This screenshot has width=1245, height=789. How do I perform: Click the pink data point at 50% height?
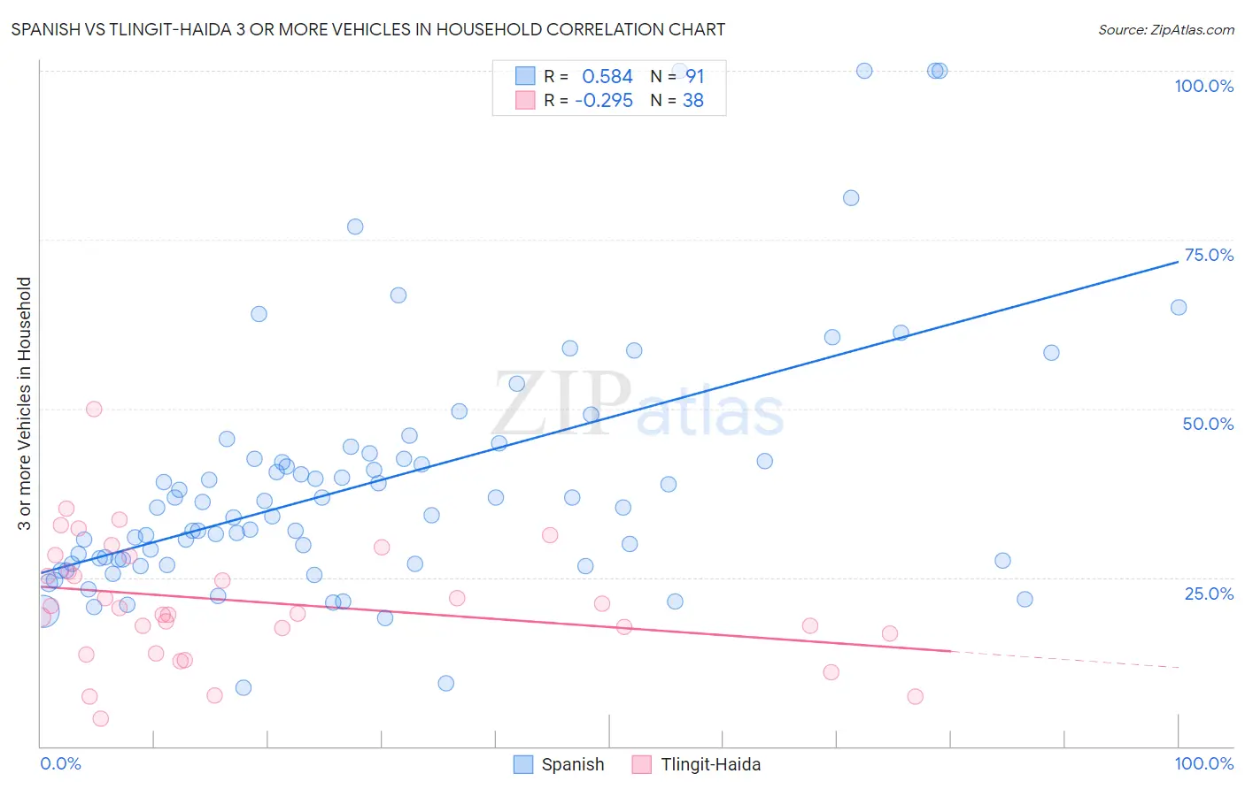tap(94, 409)
